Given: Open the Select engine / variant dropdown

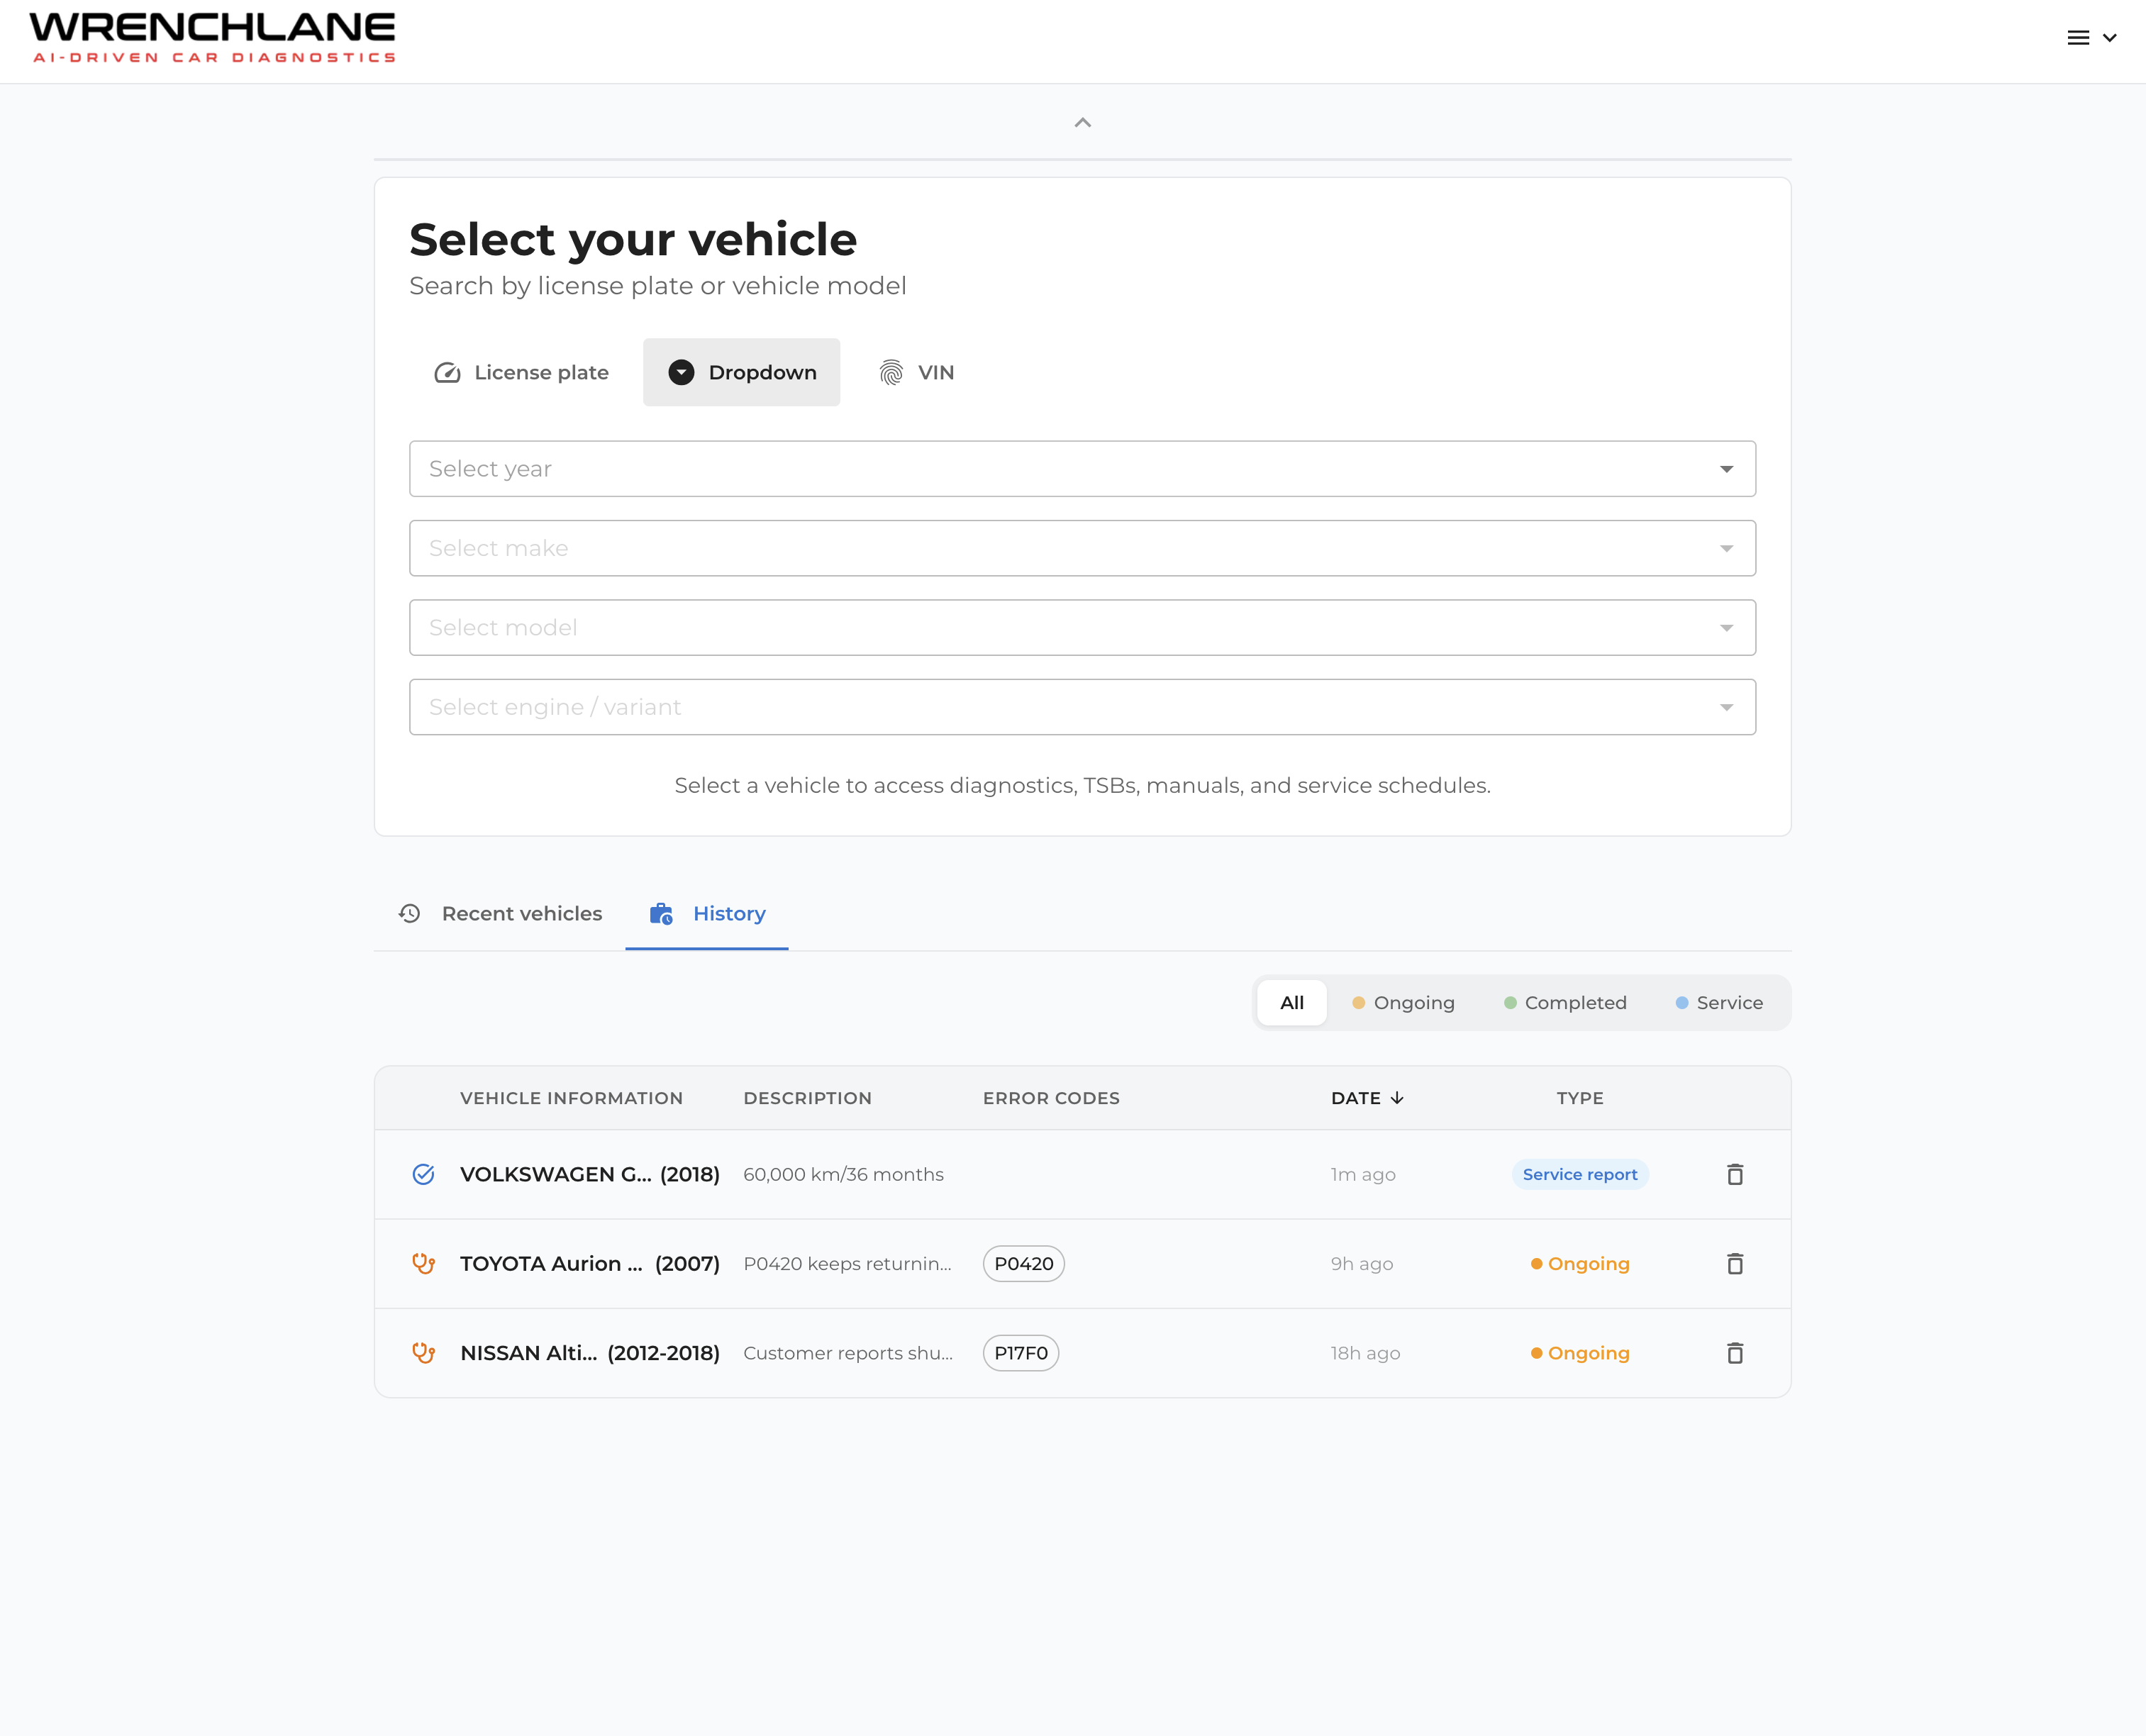Looking at the screenshot, I should [1082, 707].
